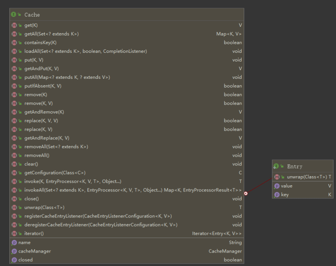Screen dimensions: 336x266
Task: Select the Entry node title
Action: pos(295,166)
